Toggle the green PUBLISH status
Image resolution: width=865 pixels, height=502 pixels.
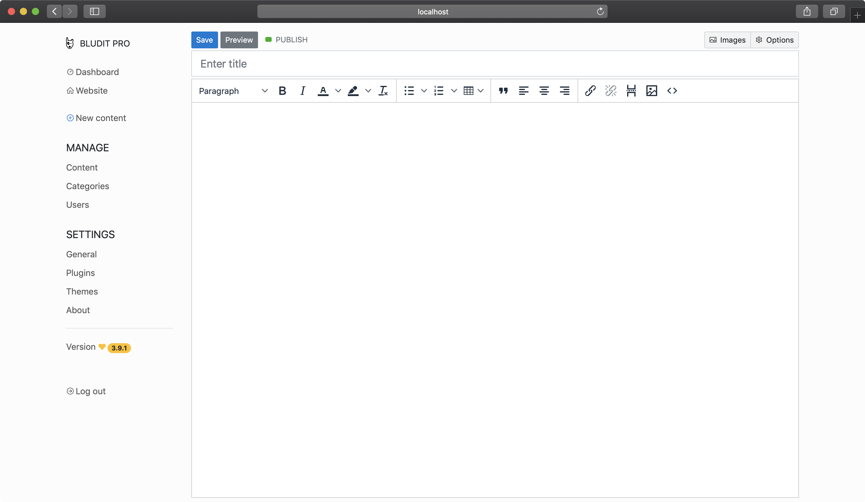(x=286, y=40)
